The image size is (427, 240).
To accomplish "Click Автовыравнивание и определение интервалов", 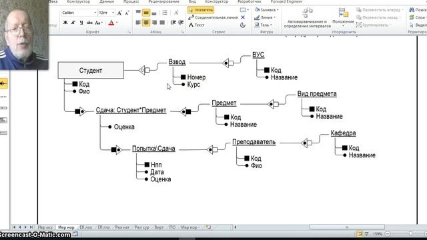I will point(308,18).
